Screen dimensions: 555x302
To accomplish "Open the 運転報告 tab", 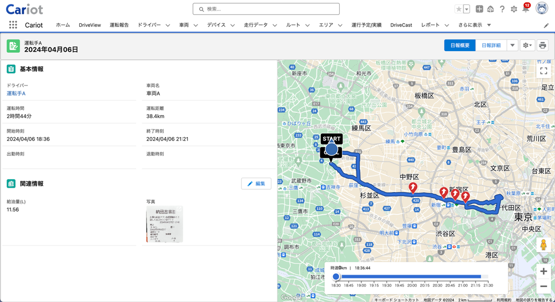I will click(x=119, y=26).
